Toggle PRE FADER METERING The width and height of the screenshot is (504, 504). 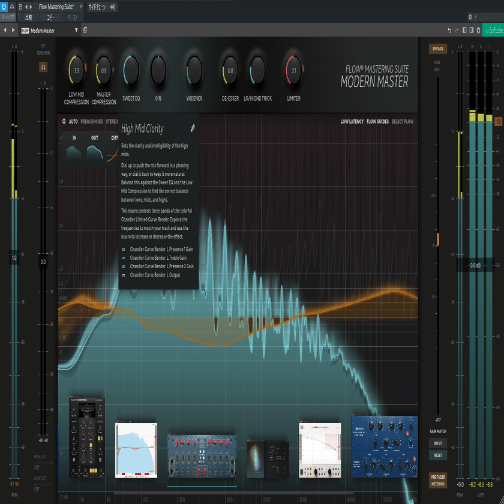click(438, 480)
